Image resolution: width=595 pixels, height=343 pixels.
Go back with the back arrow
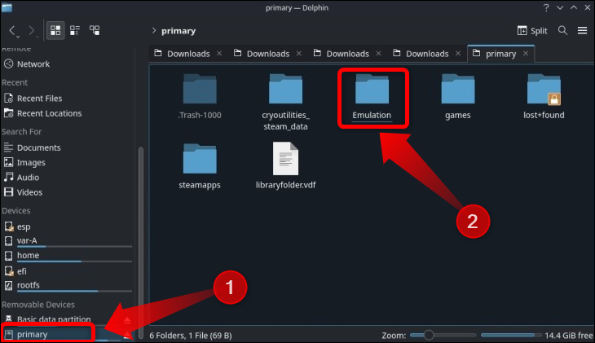click(13, 31)
